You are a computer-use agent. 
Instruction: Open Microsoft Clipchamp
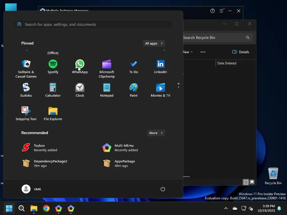(x=107, y=69)
